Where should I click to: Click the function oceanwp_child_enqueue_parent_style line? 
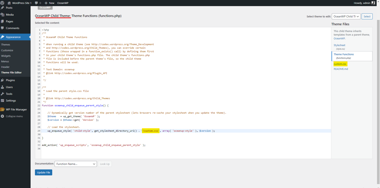click(x=75, y=105)
